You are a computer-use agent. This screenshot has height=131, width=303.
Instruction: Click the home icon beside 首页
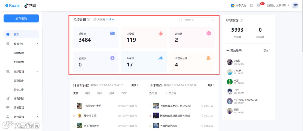coord(8,34)
